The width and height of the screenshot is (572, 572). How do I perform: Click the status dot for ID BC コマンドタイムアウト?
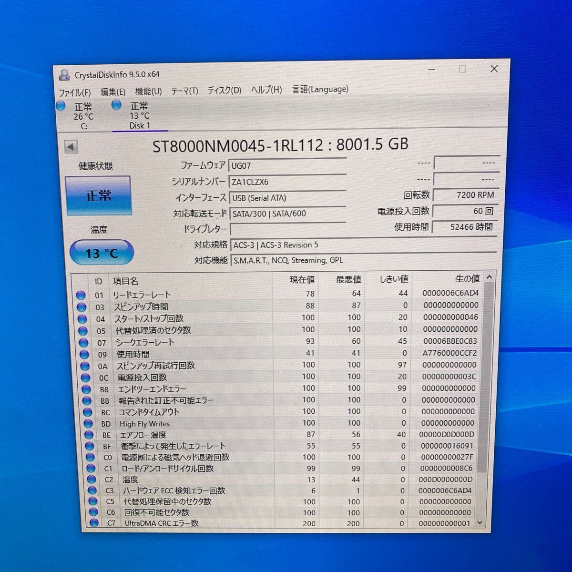coord(88,412)
